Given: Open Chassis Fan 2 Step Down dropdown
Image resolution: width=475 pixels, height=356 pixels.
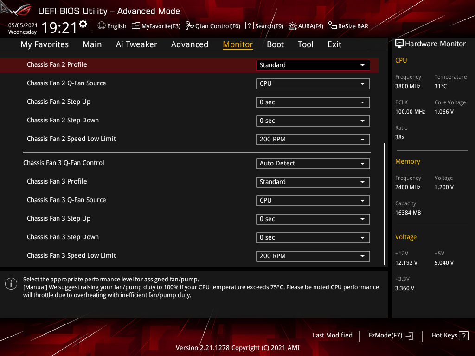Looking at the screenshot, I should [x=313, y=121].
